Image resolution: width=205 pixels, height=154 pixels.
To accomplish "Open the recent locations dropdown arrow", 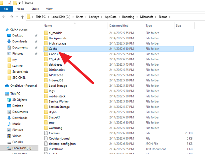I will point(17,17).
